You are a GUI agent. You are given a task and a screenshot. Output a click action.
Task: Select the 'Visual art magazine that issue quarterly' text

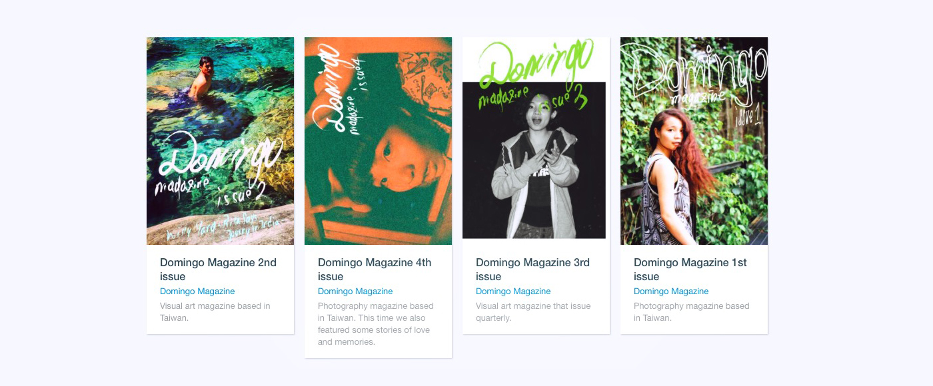[533, 312]
